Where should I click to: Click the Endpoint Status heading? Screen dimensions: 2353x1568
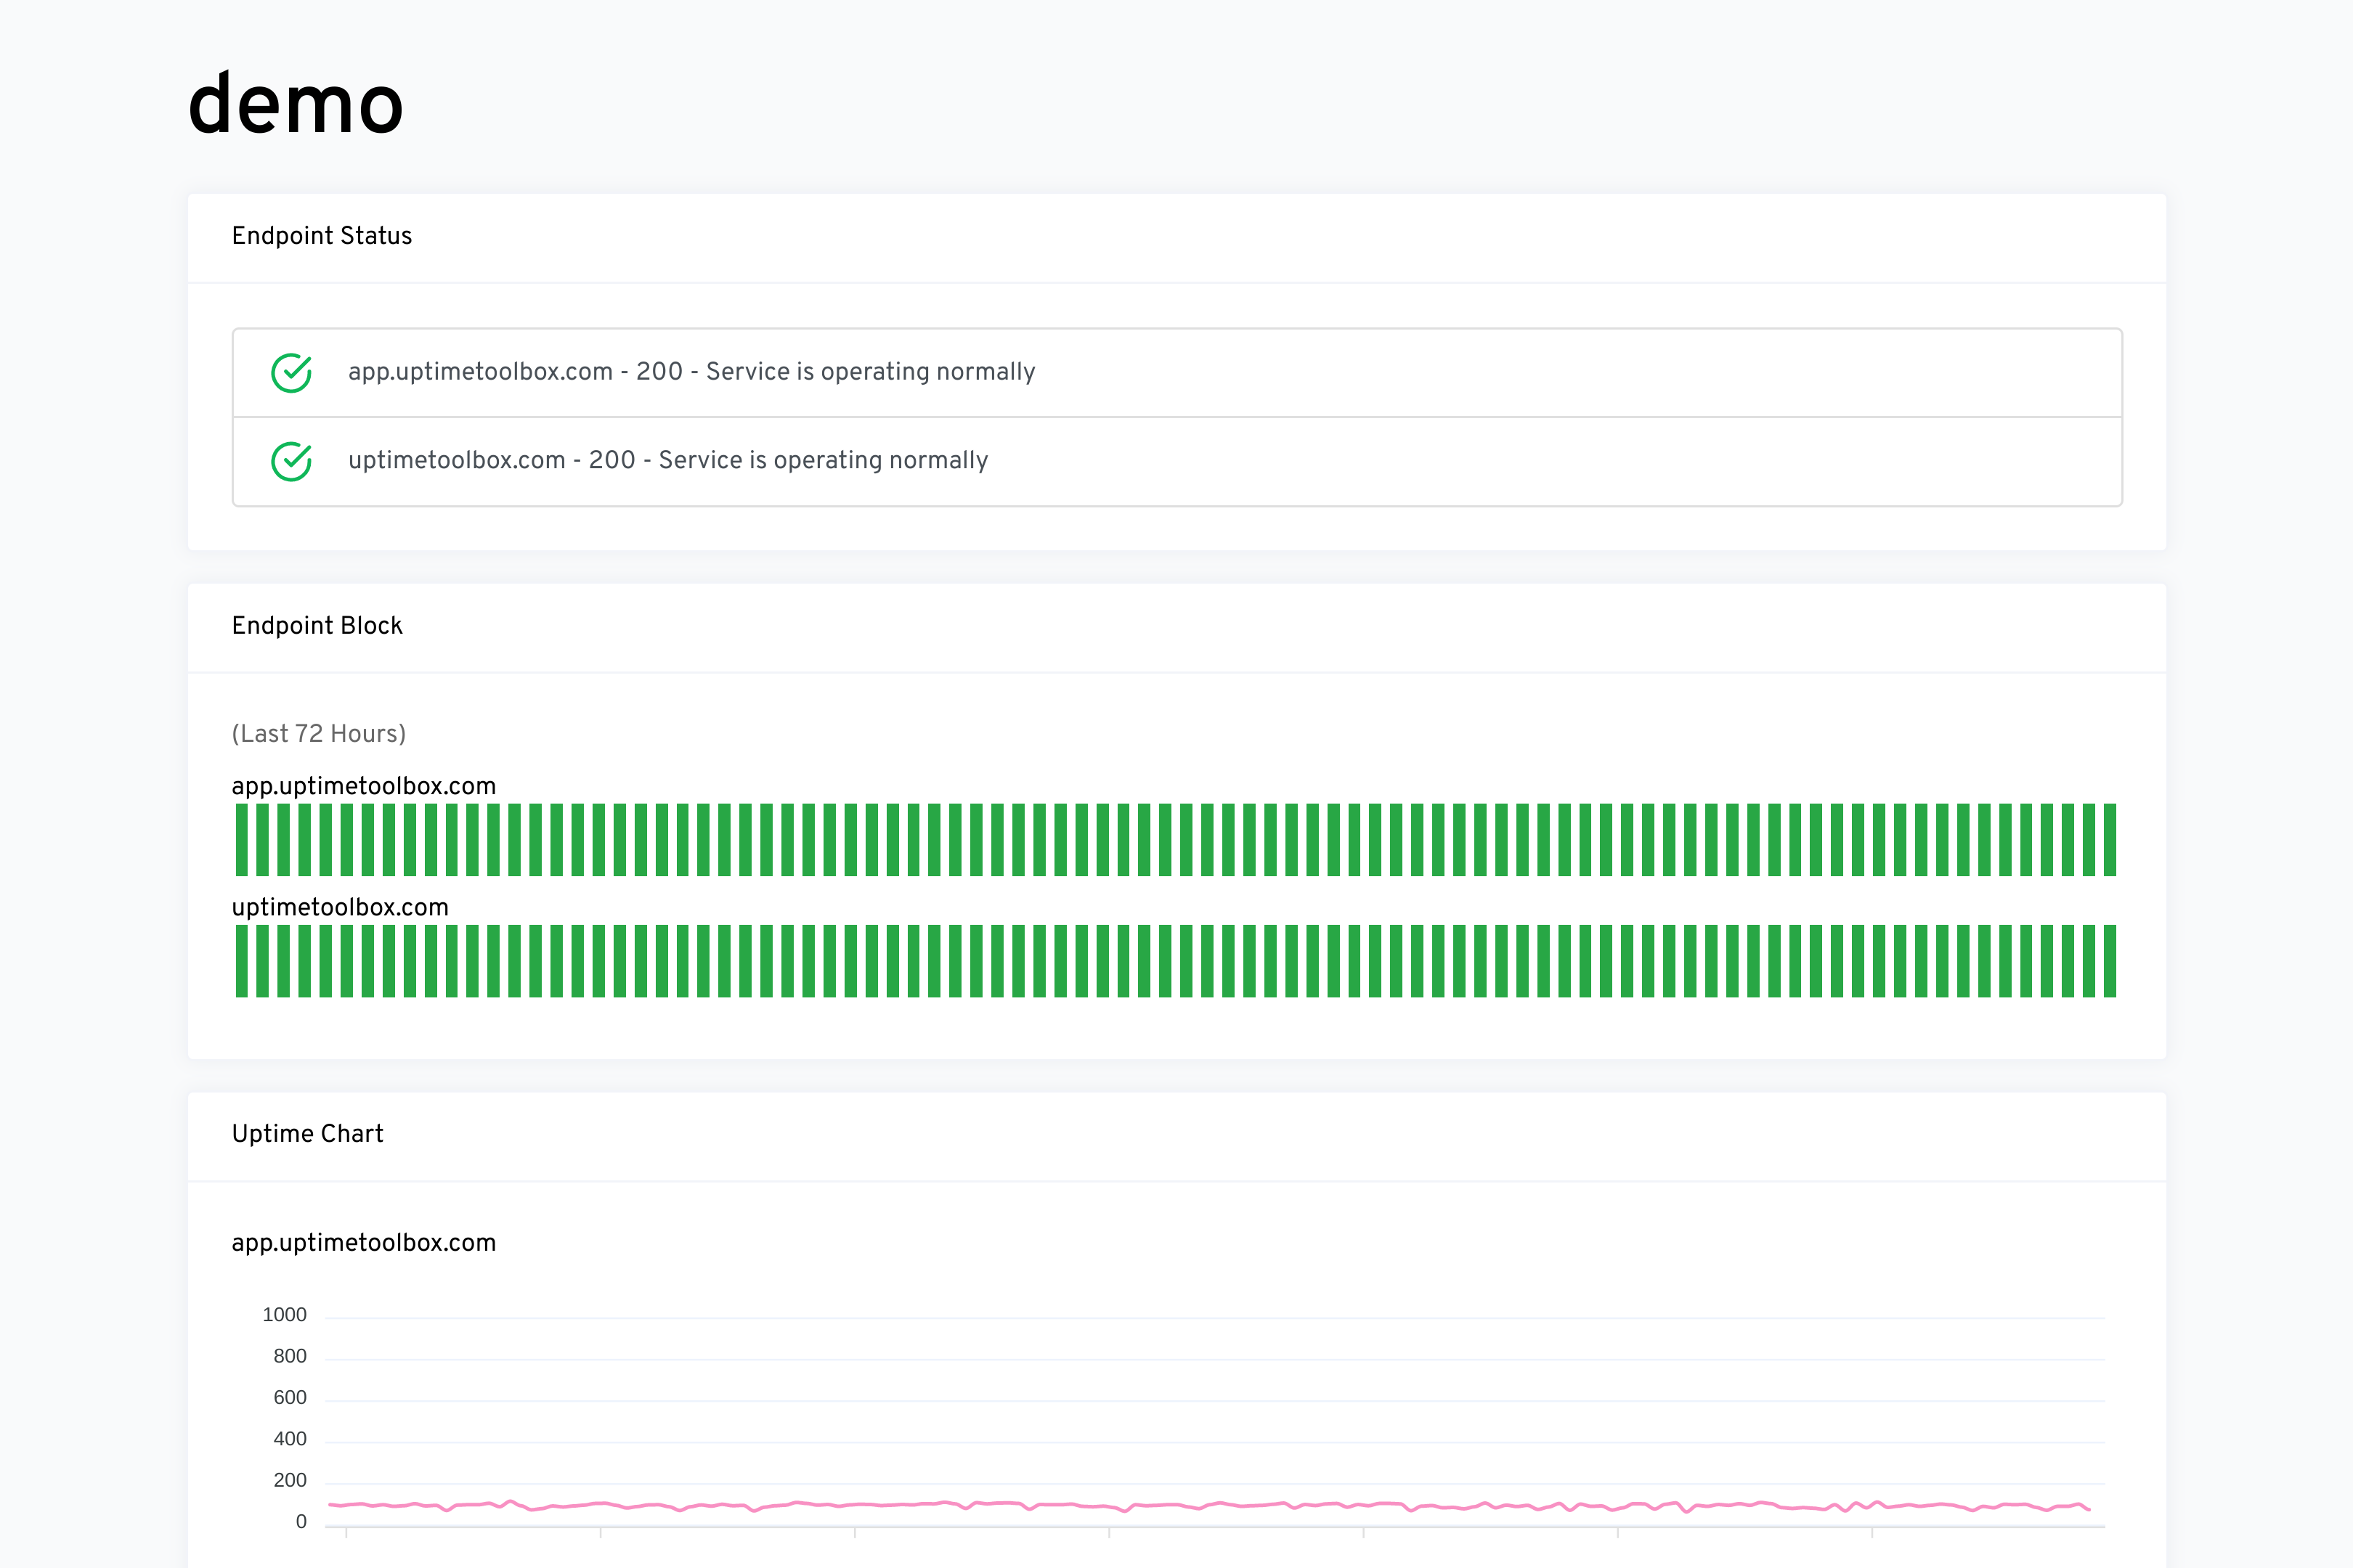322,236
